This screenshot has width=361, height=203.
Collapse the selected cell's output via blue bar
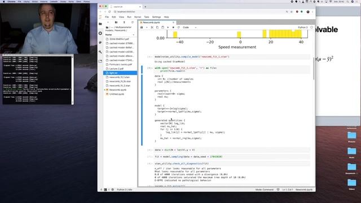tap(142, 111)
